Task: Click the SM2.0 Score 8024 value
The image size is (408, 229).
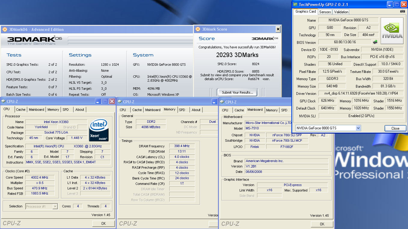Action: (256, 64)
